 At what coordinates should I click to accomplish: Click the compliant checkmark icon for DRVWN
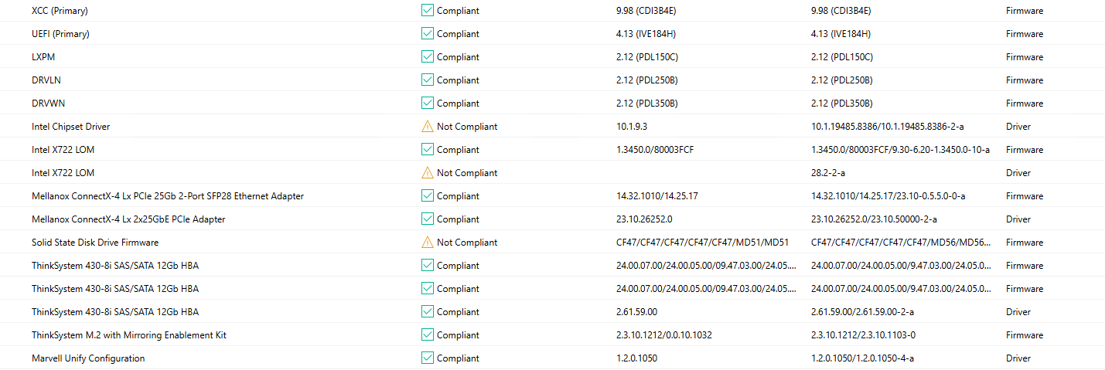[x=427, y=104]
